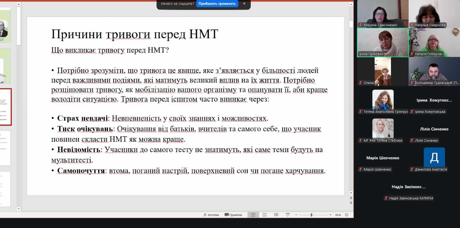Toggle the Нотатки notes pane
Screen dimensions: 460x228
click(211, 215)
